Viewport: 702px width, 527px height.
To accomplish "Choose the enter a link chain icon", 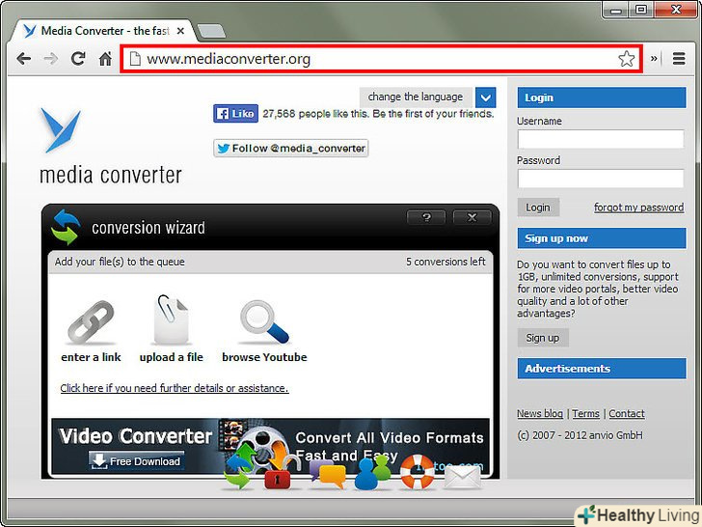I will click(91, 321).
